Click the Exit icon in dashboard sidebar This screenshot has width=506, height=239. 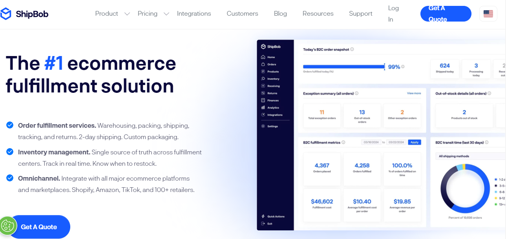tap(263, 224)
